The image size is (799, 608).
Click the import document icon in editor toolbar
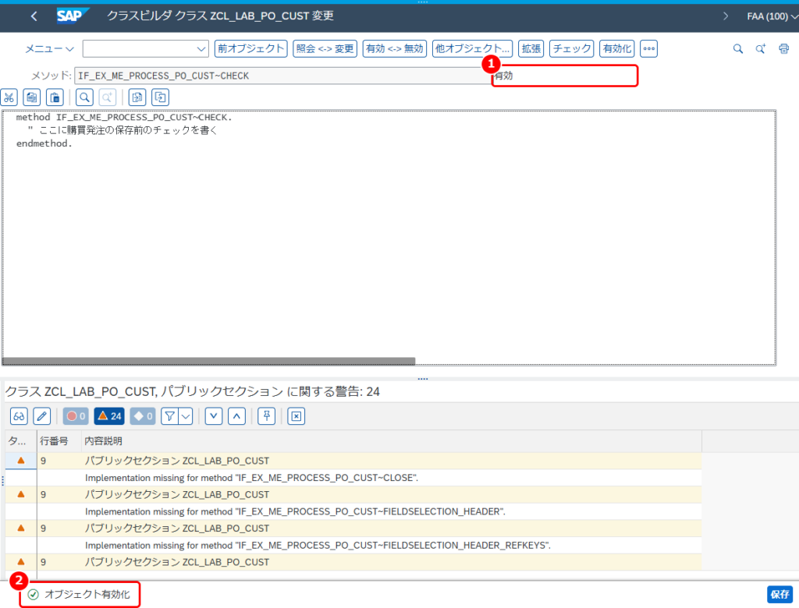137,97
